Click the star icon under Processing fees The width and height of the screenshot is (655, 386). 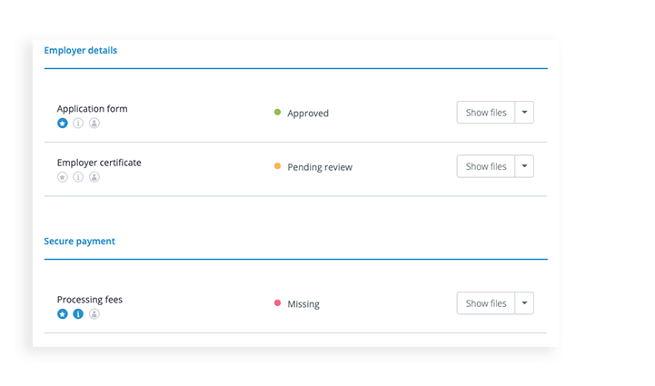pos(63,314)
